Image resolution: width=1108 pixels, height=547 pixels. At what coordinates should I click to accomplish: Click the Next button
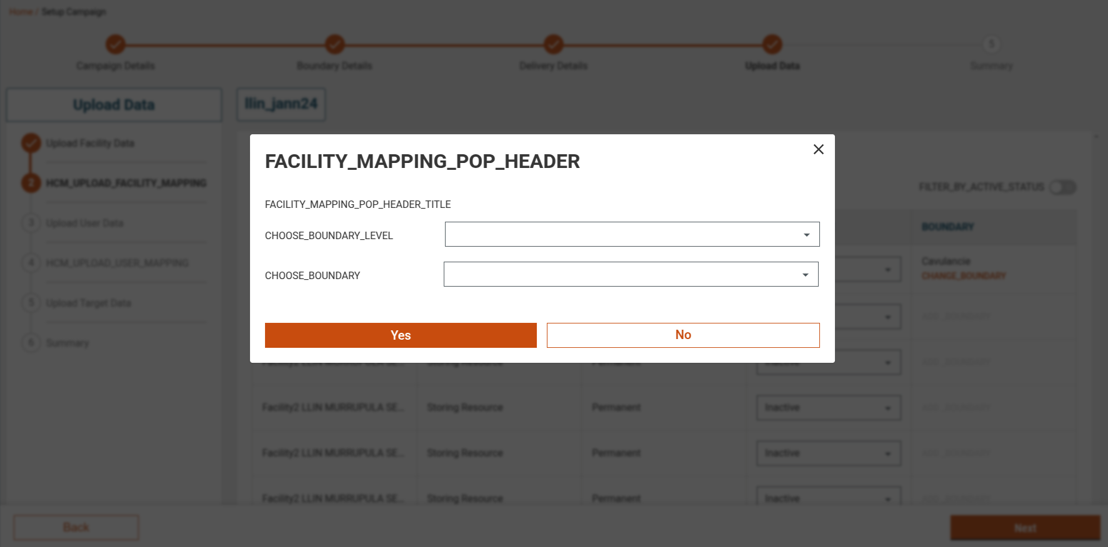click(x=1024, y=528)
